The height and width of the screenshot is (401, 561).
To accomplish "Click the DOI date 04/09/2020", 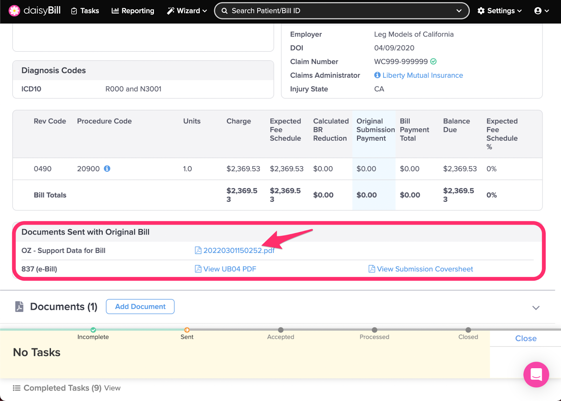I will 394,48.
